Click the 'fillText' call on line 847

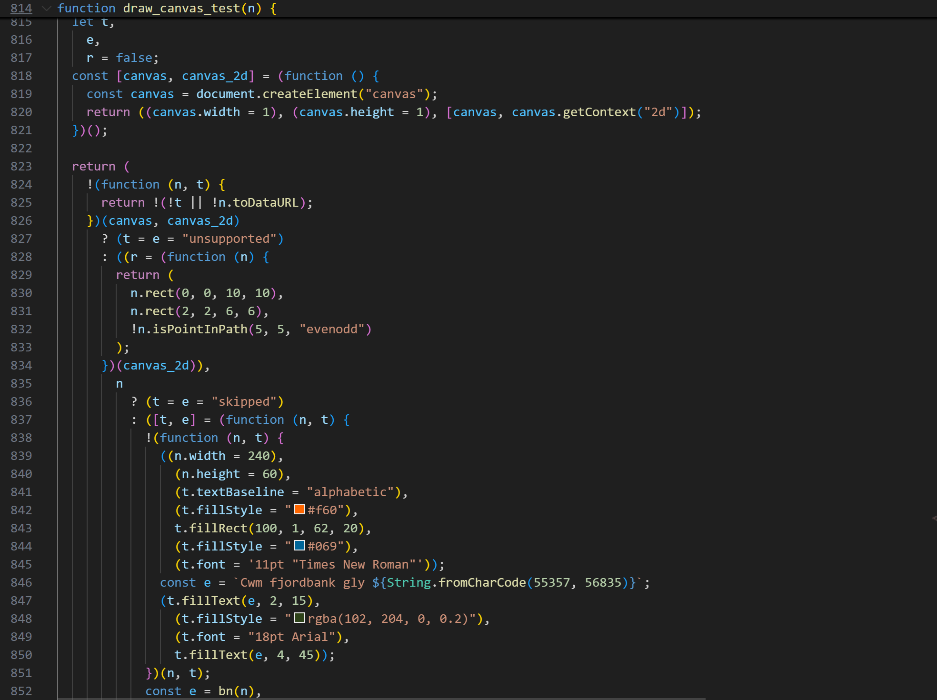(211, 600)
